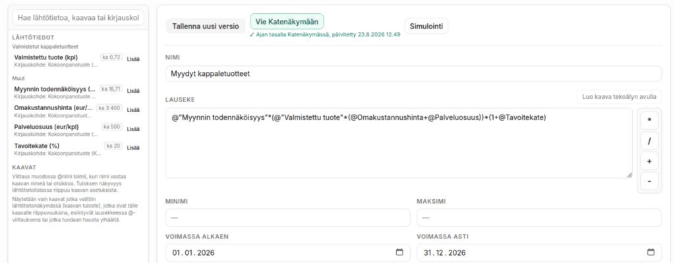Select Omakustannushinta (eur/... list row
This screenshot has height=263, width=675.
78,111
